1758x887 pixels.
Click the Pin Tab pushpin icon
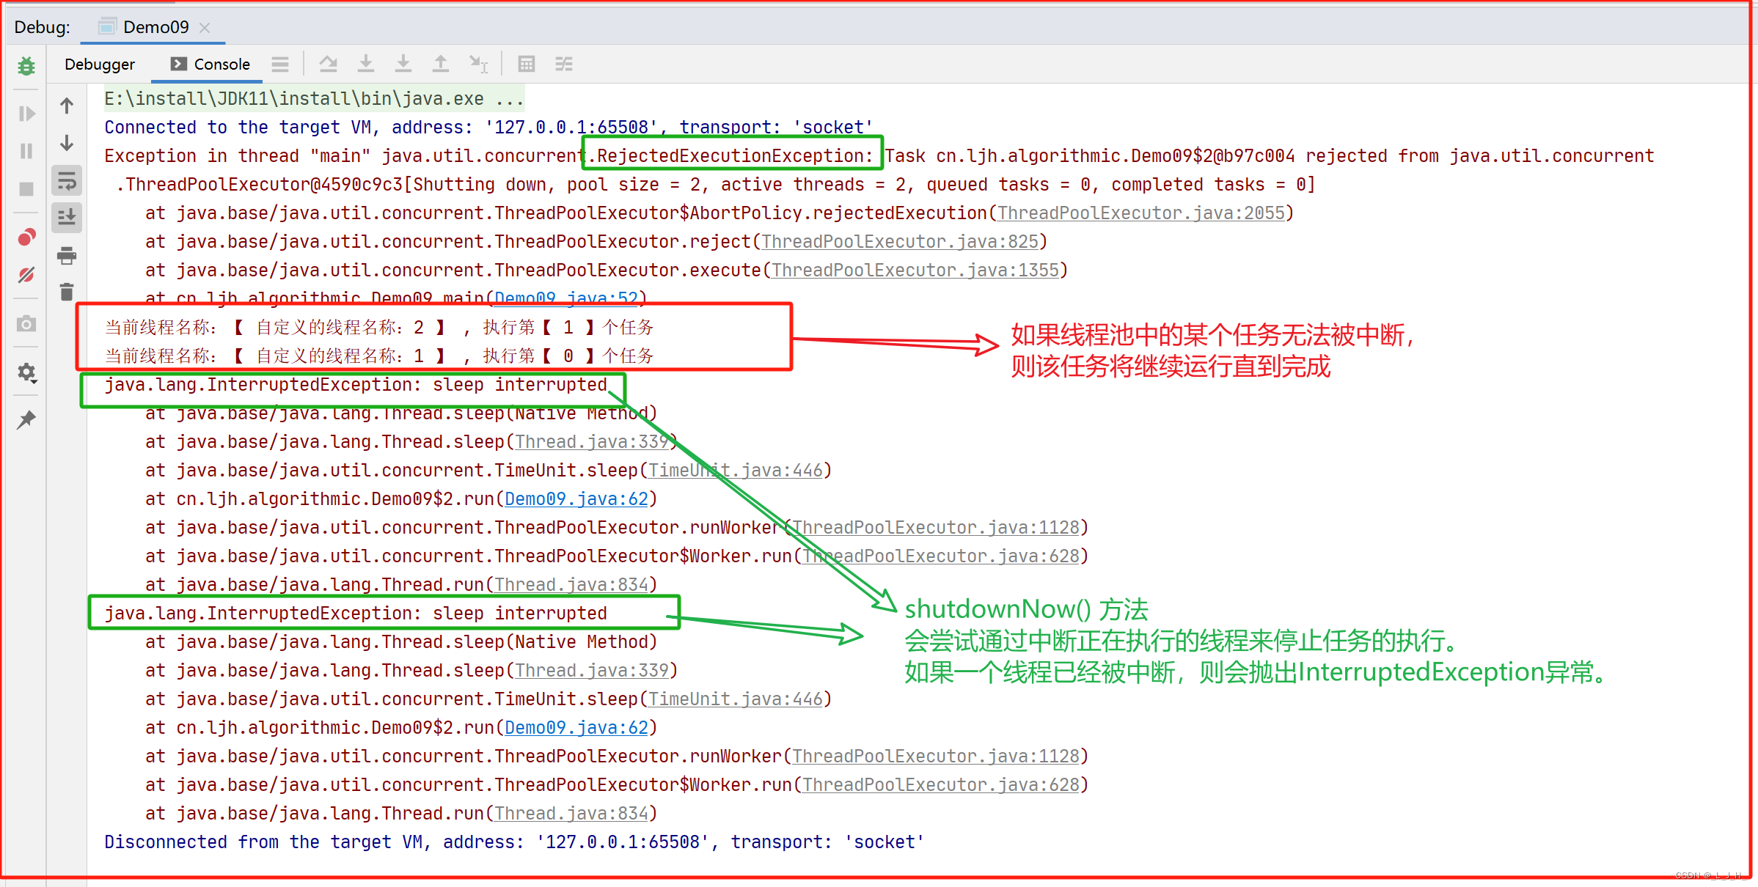pyautogui.click(x=26, y=420)
